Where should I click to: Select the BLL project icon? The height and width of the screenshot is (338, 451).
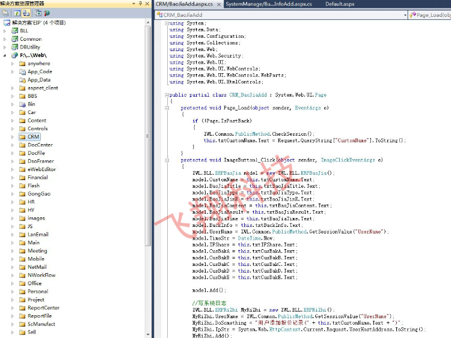pyautogui.click(x=14, y=31)
